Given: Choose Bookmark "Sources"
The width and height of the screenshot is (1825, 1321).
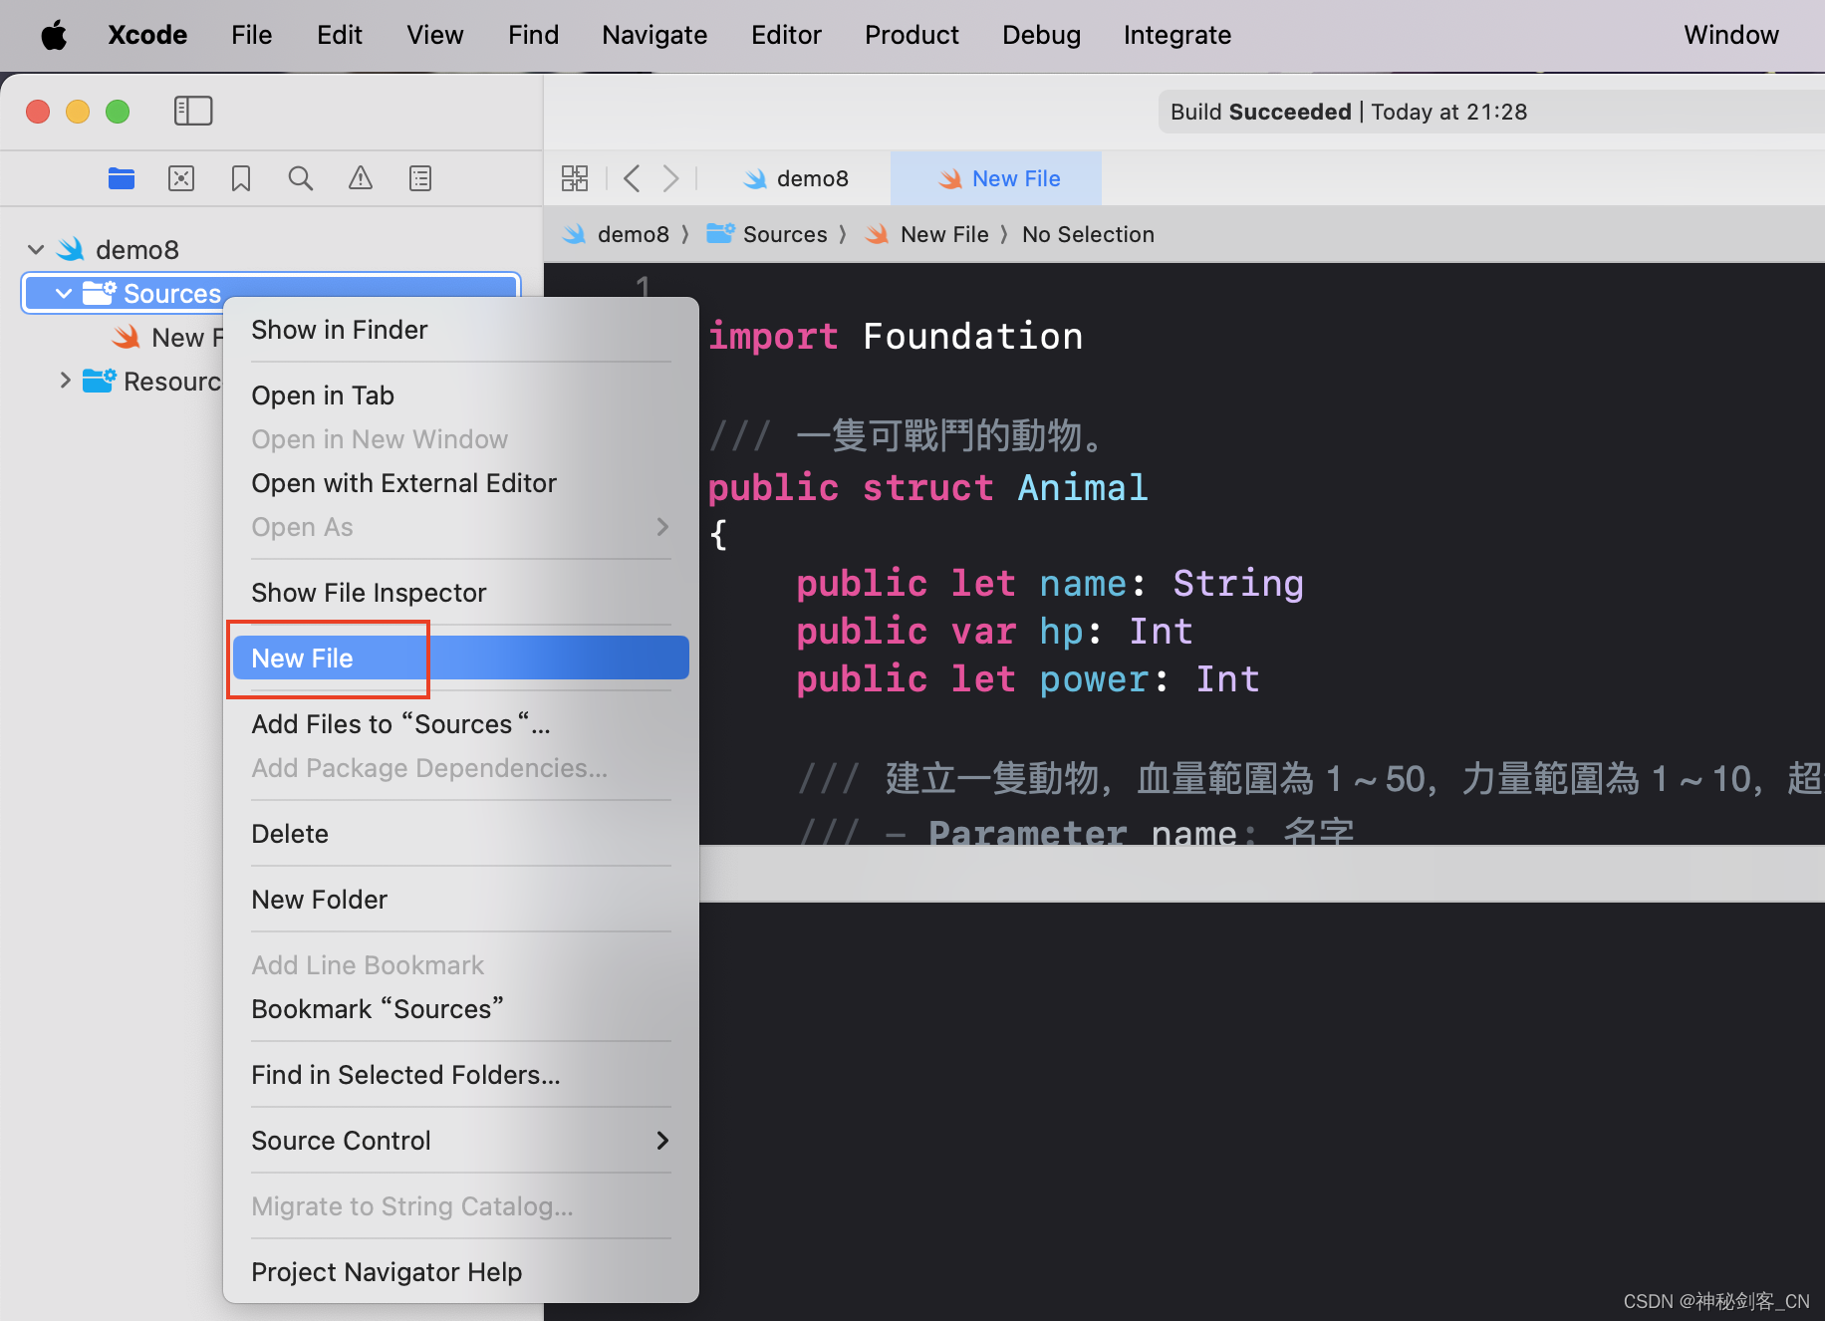Looking at the screenshot, I should [460, 1009].
